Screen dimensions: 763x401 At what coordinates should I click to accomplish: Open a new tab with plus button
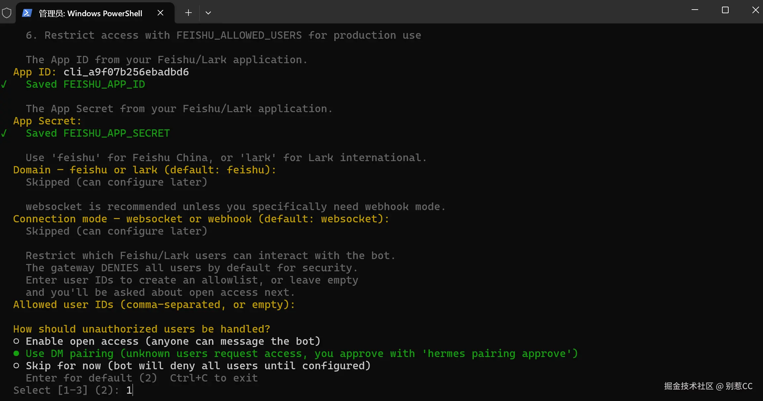point(188,13)
